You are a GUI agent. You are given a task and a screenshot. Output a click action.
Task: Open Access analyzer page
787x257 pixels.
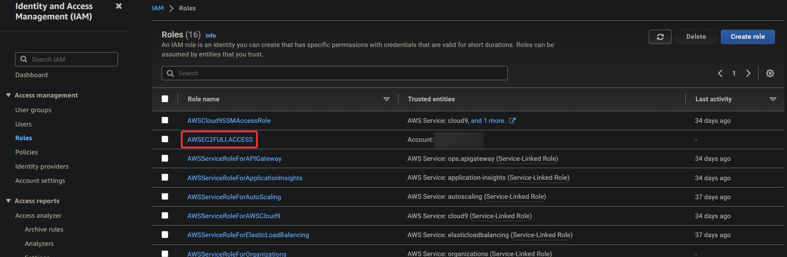[x=38, y=216]
